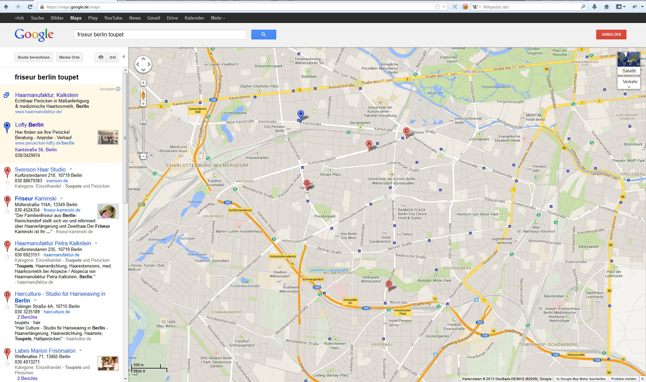Open Hairculture's 2 Berichte reviews link
This screenshot has width=646, height=382.
pyautogui.click(x=27, y=317)
